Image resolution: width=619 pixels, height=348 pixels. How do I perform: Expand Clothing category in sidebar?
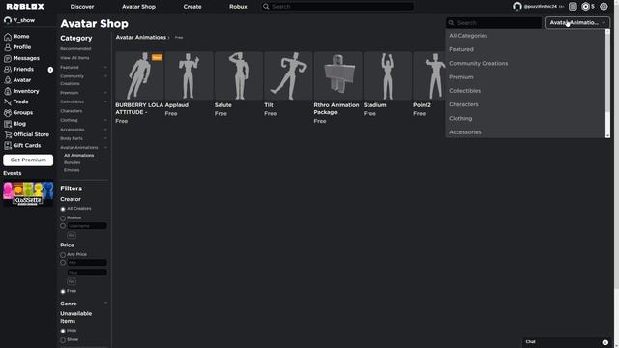(x=105, y=120)
